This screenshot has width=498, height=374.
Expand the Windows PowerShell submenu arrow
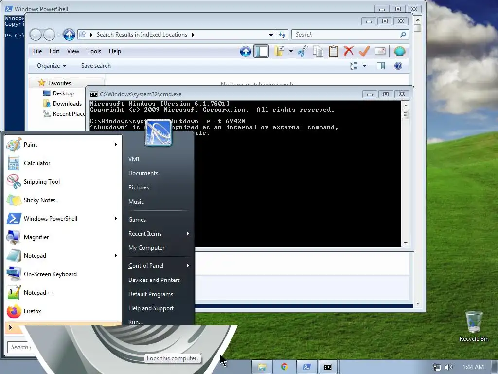click(x=116, y=219)
